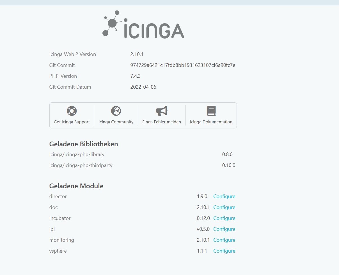Click the icinga/icinga-php-thirdparty entry

81,165
